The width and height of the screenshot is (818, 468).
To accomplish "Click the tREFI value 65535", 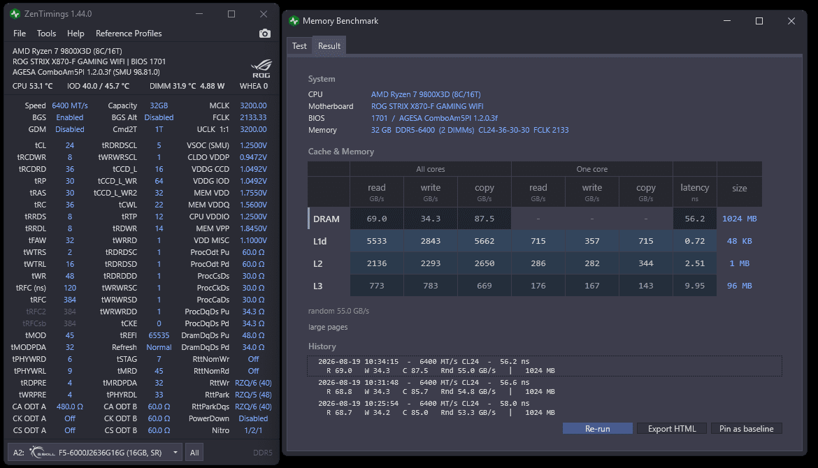I will pos(159,335).
